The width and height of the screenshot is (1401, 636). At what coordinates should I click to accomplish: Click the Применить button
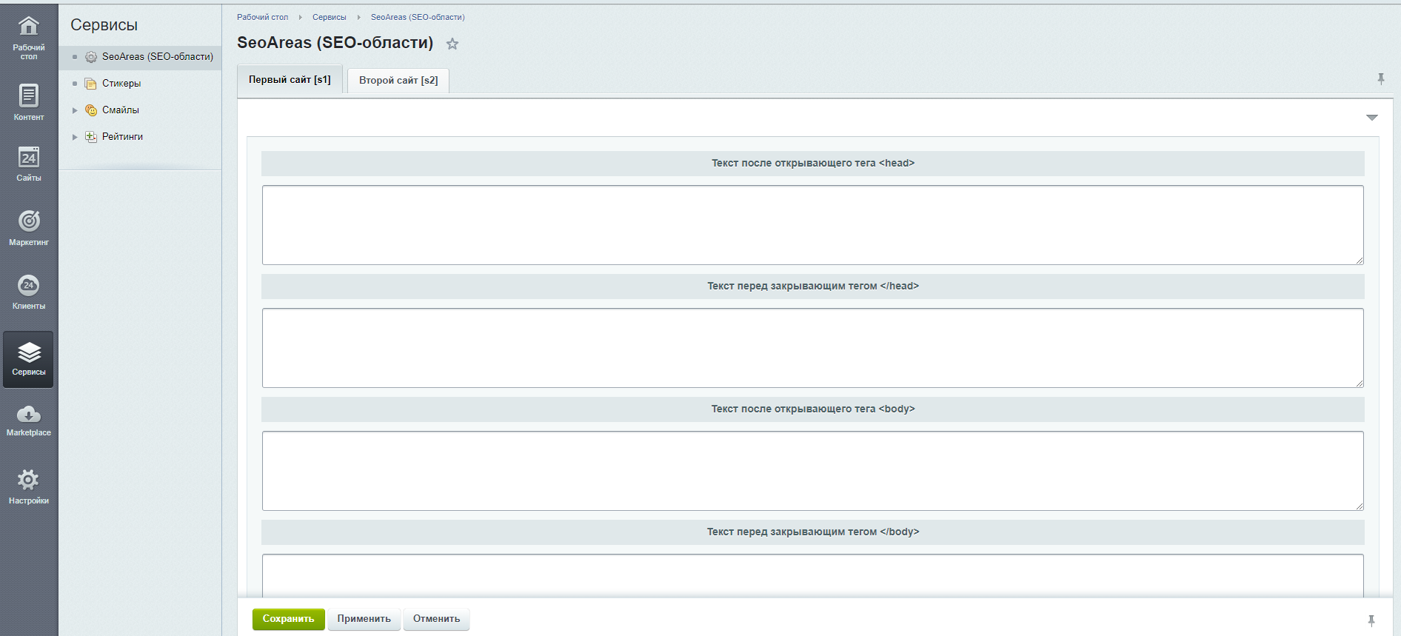click(364, 619)
